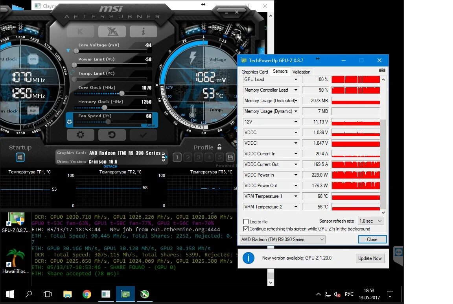Click the GPU chip icon in clock gauge
The height and width of the screenshot is (304, 453).
(x=33, y=59)
